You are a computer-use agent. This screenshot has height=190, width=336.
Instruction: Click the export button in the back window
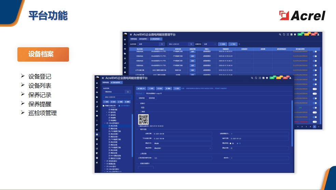click(x=233, y=44)
